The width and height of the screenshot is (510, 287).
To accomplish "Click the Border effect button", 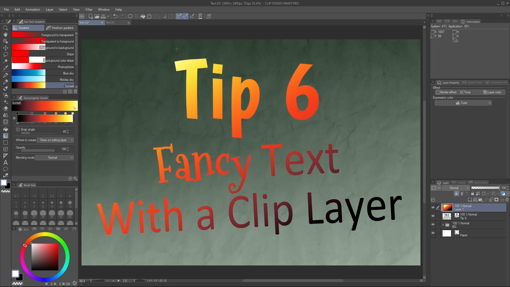I will point(446,92).
